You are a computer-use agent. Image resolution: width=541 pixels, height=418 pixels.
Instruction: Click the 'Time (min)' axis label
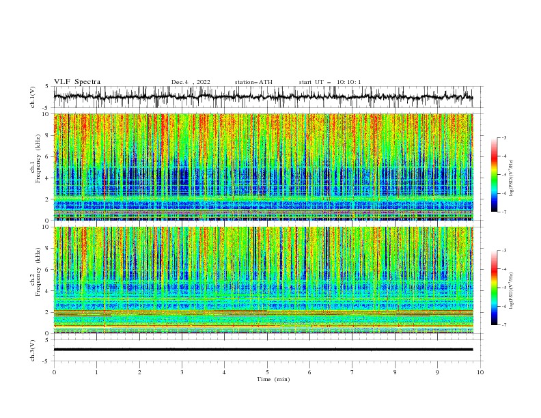[x=273, y=379]
